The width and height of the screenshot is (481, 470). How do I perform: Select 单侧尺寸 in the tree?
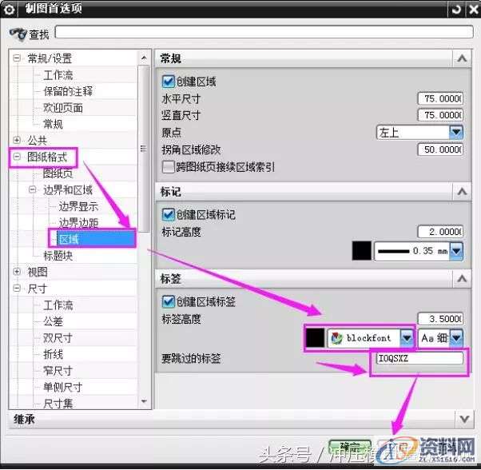(x=63, y=387)
